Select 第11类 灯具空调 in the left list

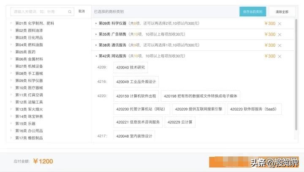coord(29,95)
